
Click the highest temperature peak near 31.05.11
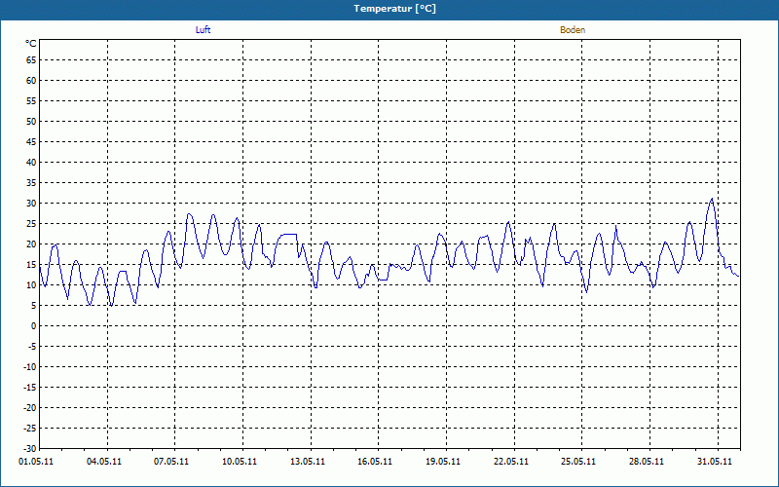tap(712, 199)
